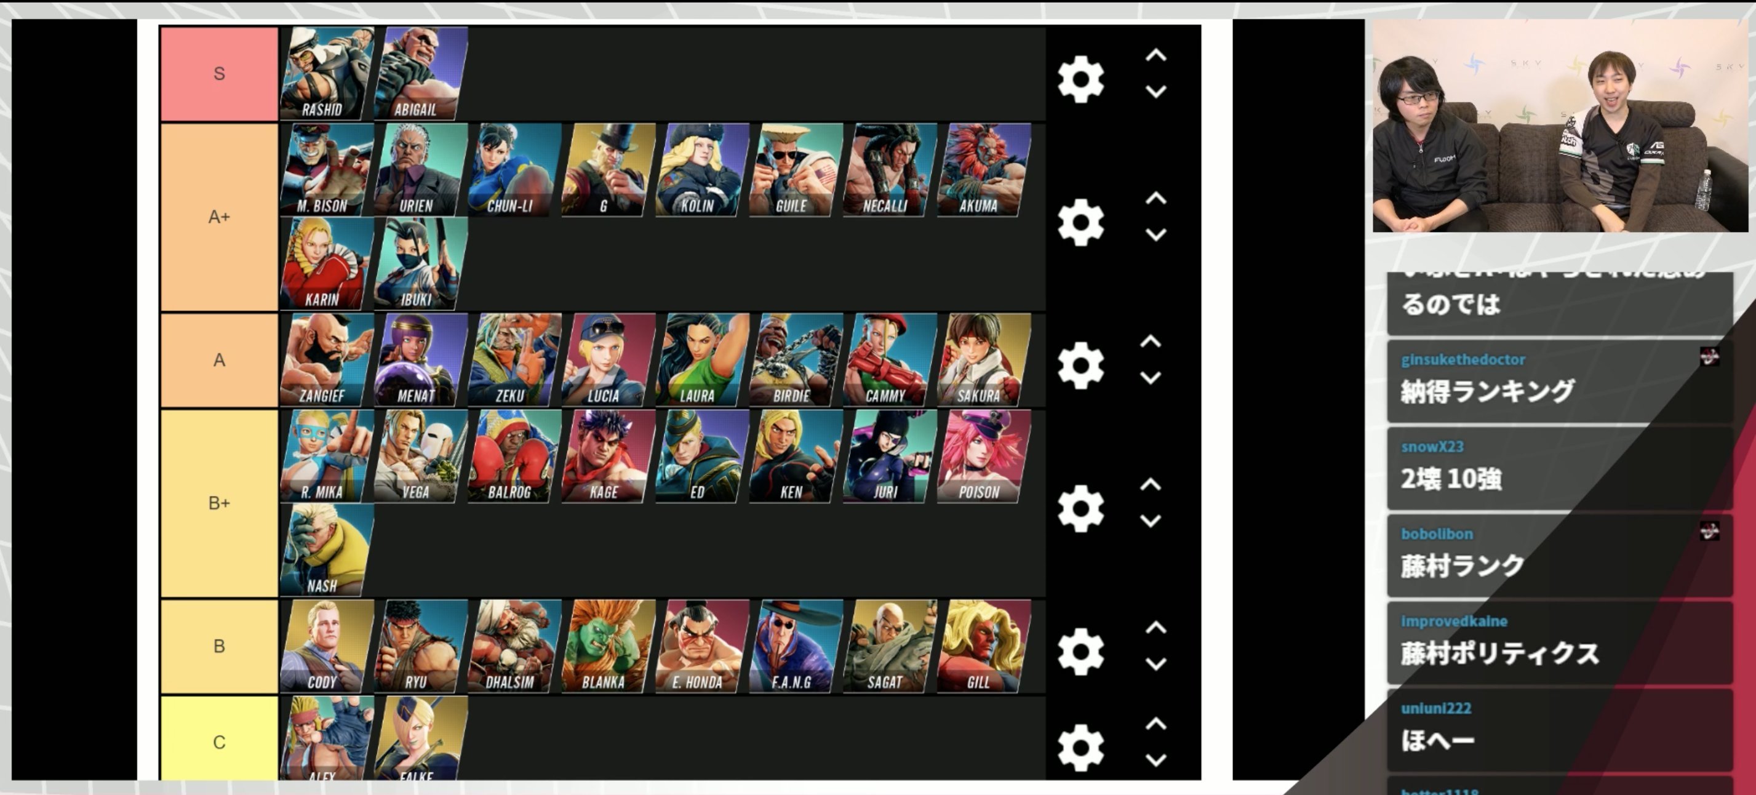Open settings gear for A+ tier row

[1080, 222]
